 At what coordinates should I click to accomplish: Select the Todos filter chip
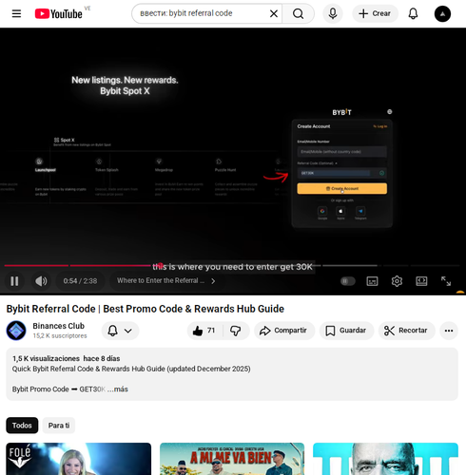click(22, 426)
